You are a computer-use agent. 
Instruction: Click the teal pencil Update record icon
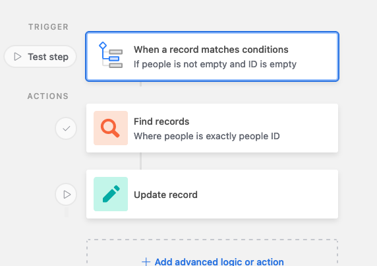point(111,194)
